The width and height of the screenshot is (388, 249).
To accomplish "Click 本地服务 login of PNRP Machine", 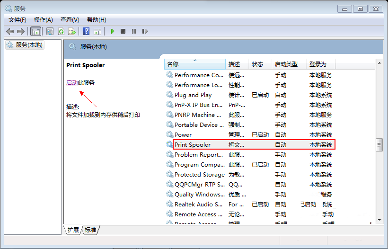I will pyautogui.click(x=321, y=115).
